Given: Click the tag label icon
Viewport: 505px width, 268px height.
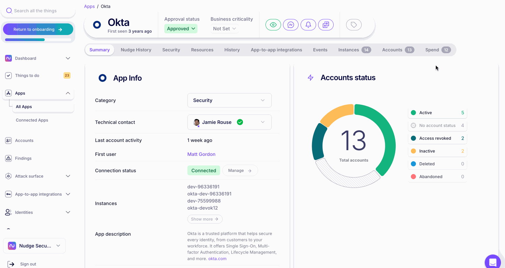Looking at the screenshot, I should pyautogui.click(x=354, y=25).
